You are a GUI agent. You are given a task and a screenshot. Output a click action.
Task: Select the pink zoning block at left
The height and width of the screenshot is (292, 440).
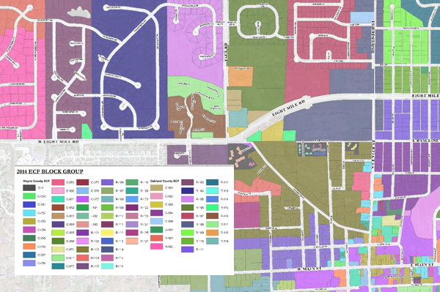pos(23,84)
